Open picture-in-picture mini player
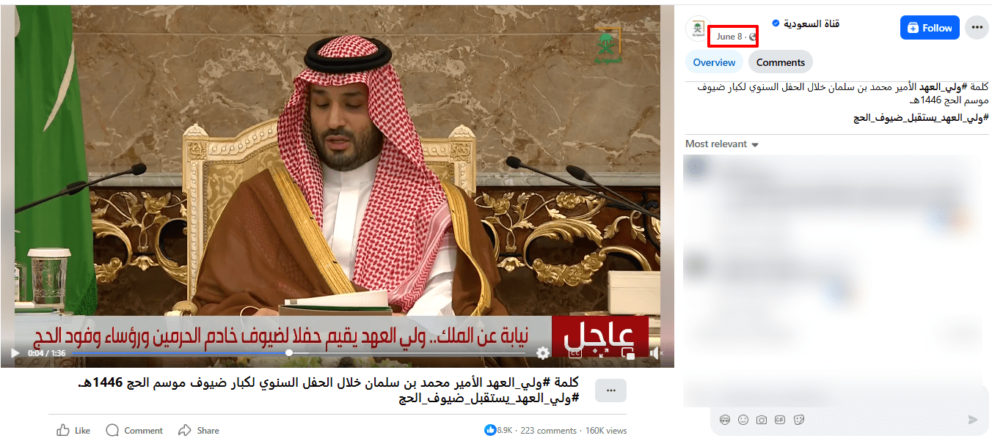Image resolution: width=992 pixels, height=441 pixels. tap(630, 353)
